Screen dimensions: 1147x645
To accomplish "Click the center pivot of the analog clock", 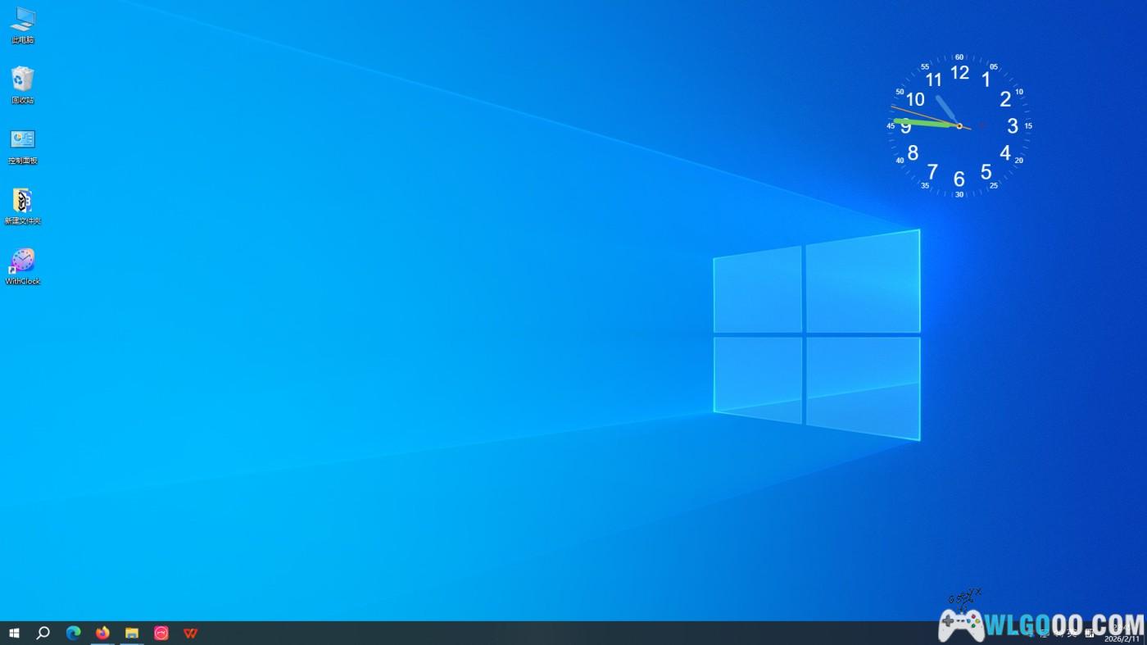I will [x=959, y=125].
